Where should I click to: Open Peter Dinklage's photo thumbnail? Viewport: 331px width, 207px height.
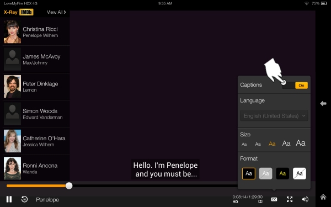12,87
